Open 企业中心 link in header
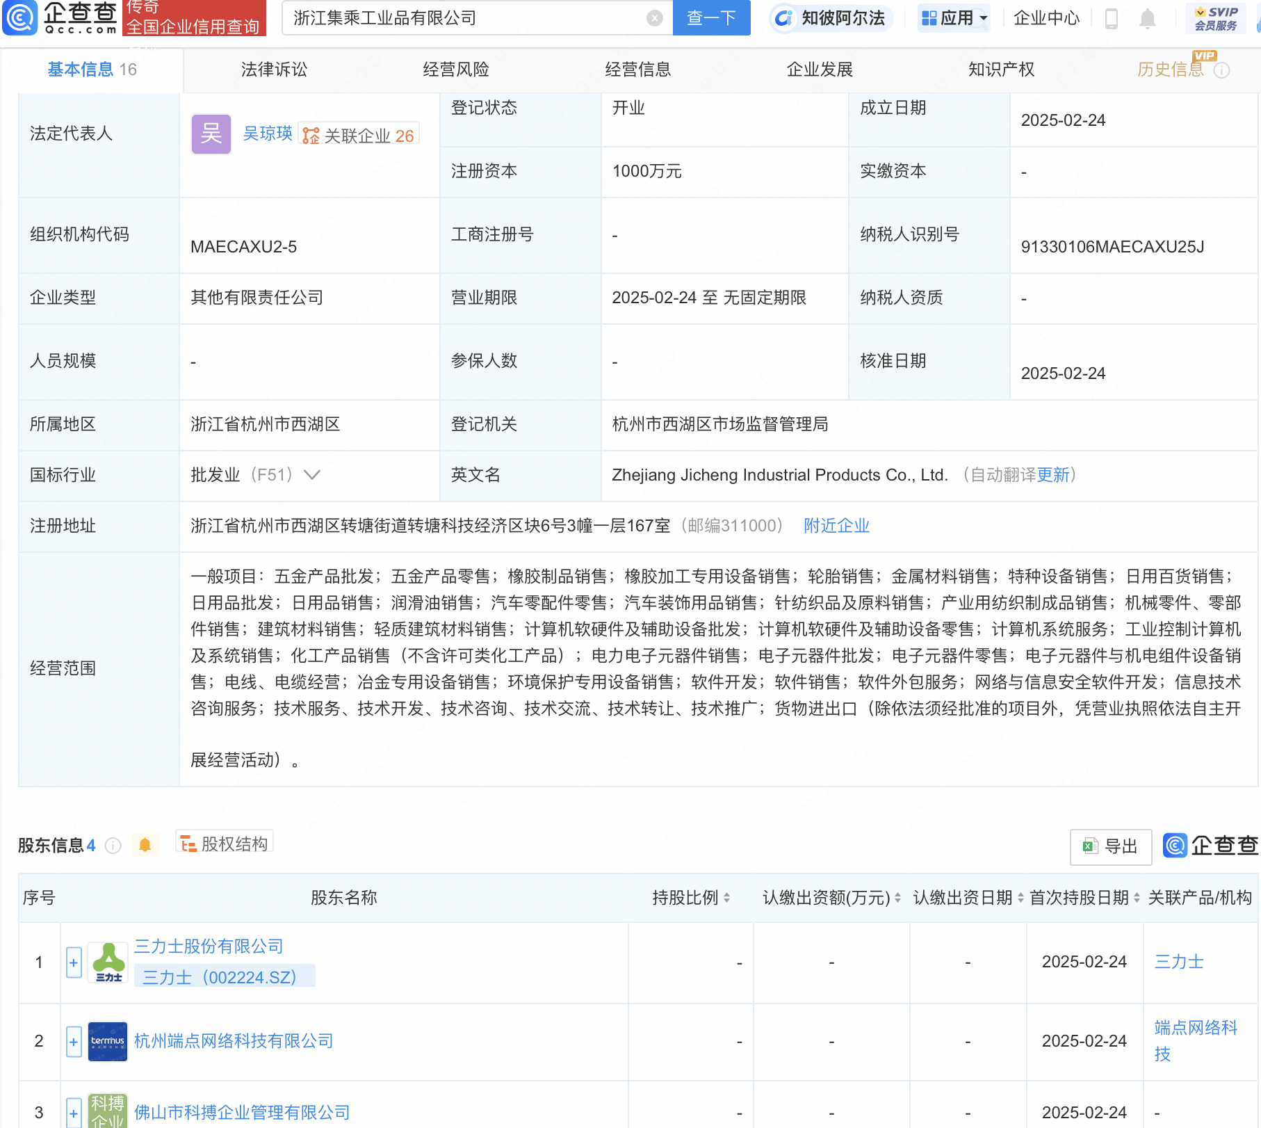Viewport: 1261px width, 1128px height. pos(1046,18)
